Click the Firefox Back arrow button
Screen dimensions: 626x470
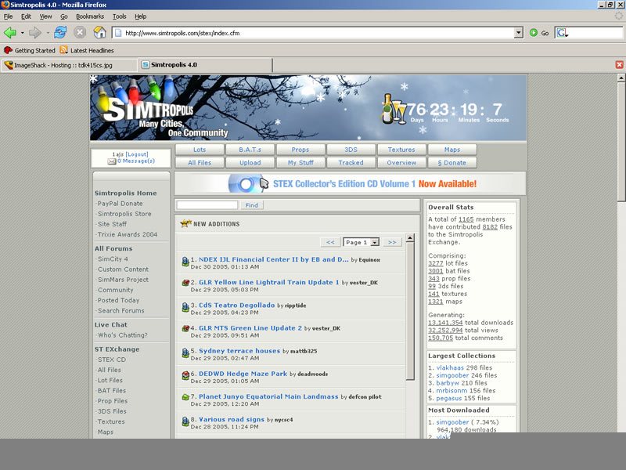10,33
